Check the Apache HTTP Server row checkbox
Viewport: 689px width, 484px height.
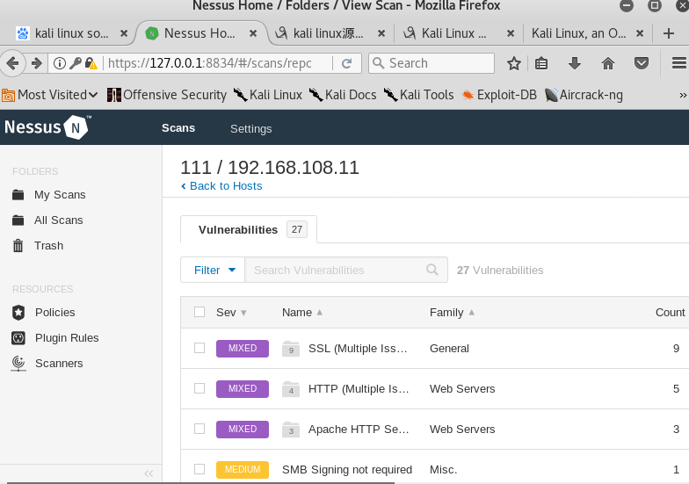(x=199, y=429)
